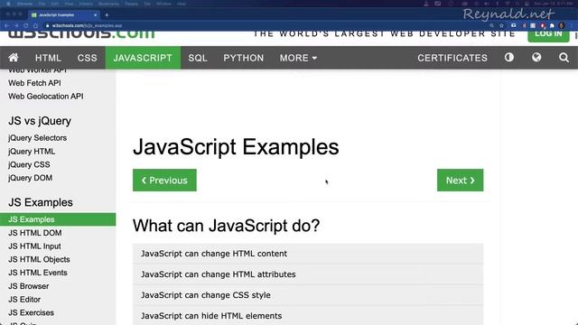578x325 pixels.
Task: Open Web Fetch API in sidebar
Action: click(34, 83)
